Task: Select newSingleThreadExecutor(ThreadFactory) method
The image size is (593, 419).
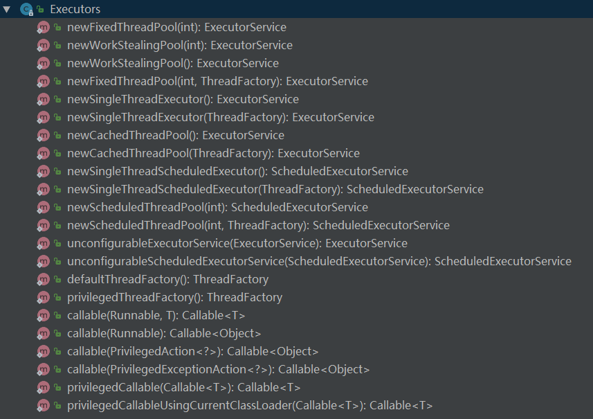Action: (x=220, y=117)
